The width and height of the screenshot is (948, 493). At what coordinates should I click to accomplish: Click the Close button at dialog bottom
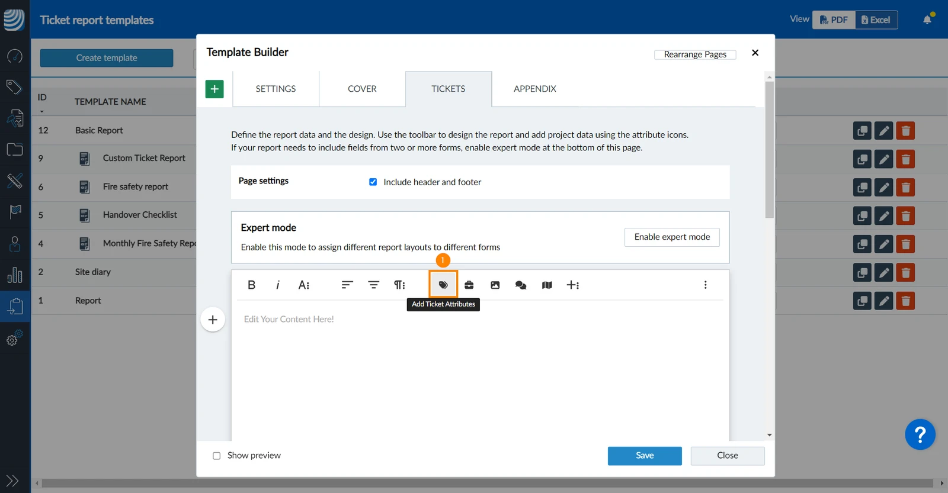coord(728,456)
